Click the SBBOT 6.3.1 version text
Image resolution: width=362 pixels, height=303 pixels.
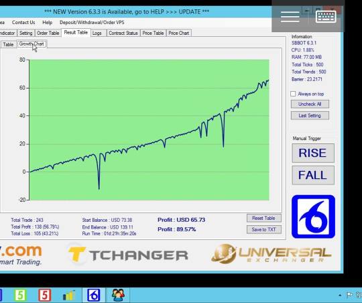point(304,43)
